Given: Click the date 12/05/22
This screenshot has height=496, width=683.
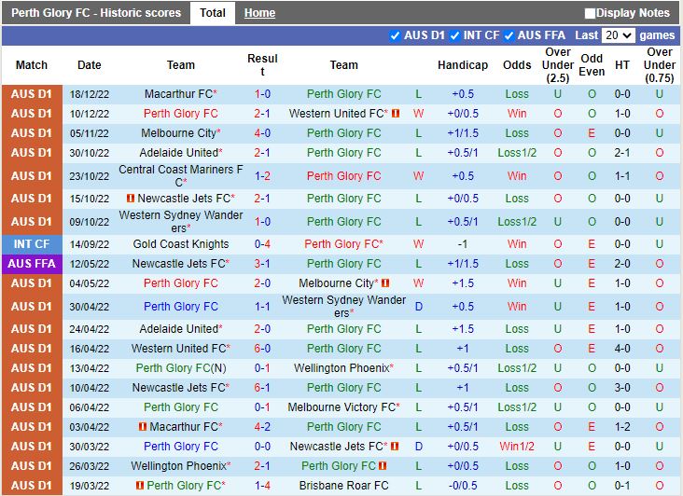Looking at the screenshot, I should point(90,264).
